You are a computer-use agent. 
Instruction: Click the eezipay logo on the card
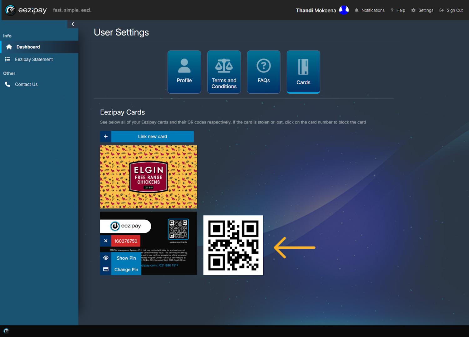(126, 226)
